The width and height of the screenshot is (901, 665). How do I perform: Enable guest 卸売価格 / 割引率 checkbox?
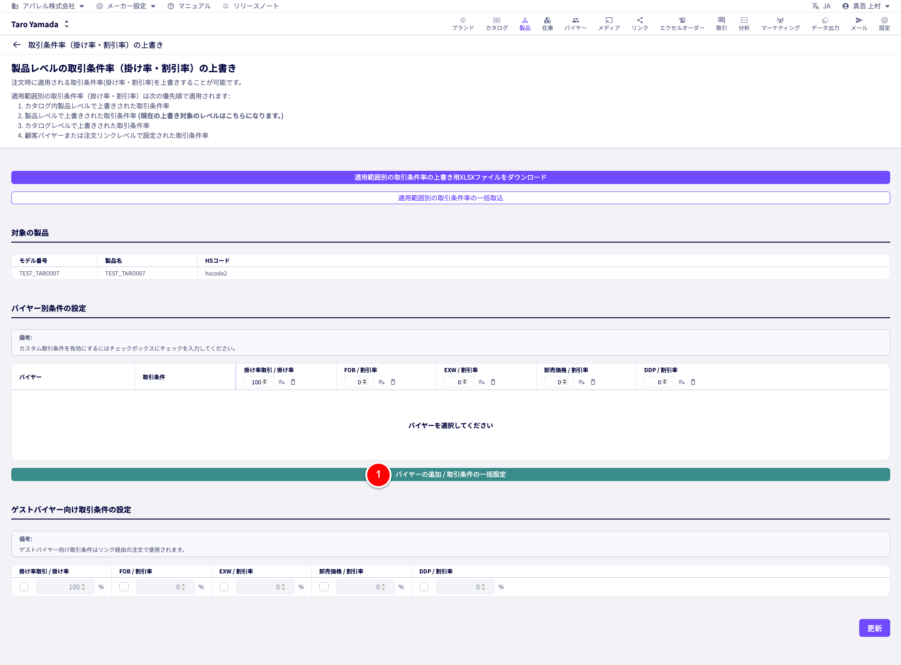tap(324, 587)
